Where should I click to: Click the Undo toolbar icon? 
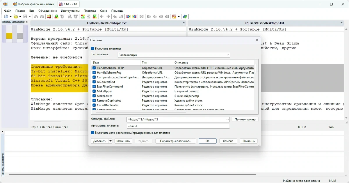[x=36, y=17]
